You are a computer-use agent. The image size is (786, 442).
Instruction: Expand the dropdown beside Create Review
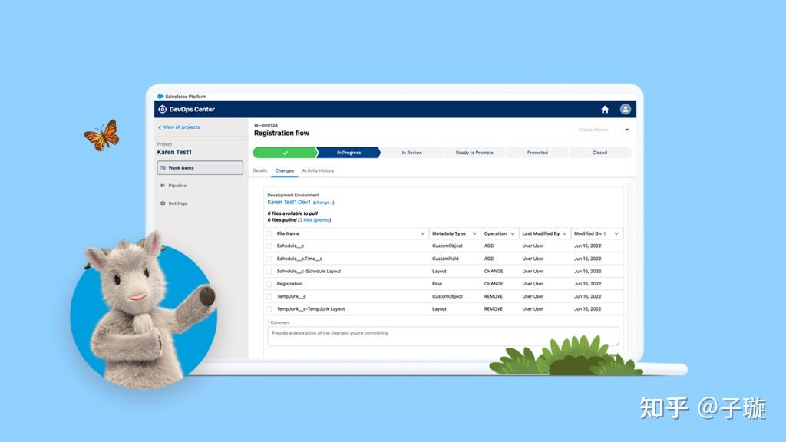[x=626, y=130]
